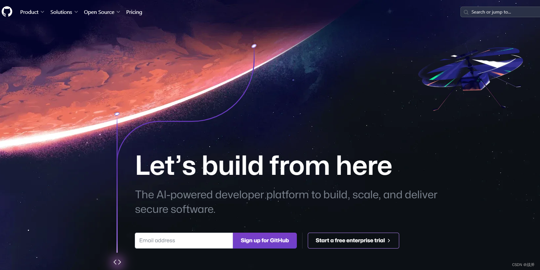Click the GitHub Octocat logo
The height and width of the screenshot is (270, 540).
(x=7, y=12)
